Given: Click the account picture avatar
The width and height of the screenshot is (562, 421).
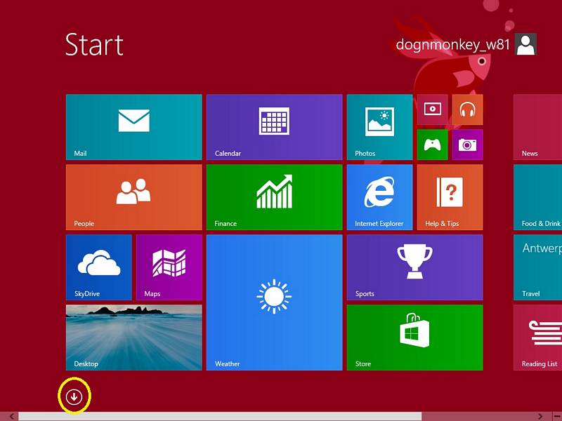Looking at the screenshot, I should pyautogui.click(x=526, y=44).
